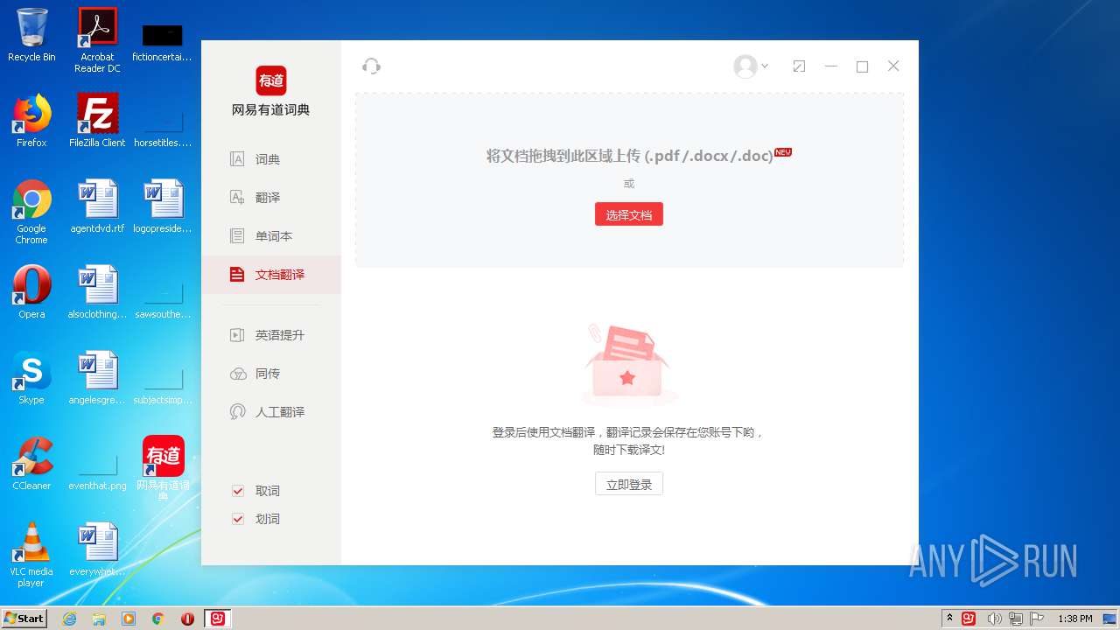The width and height of the screenshot is (1120, 630).
Task: Select the FileZilla Client desktop icon
Action: (x=97, y=121)
